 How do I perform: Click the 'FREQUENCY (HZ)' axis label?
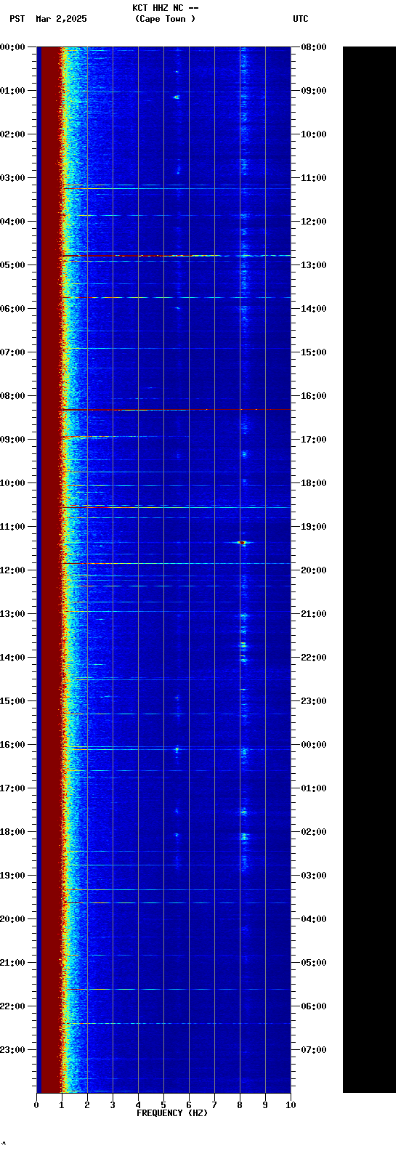pos(172,1113)
